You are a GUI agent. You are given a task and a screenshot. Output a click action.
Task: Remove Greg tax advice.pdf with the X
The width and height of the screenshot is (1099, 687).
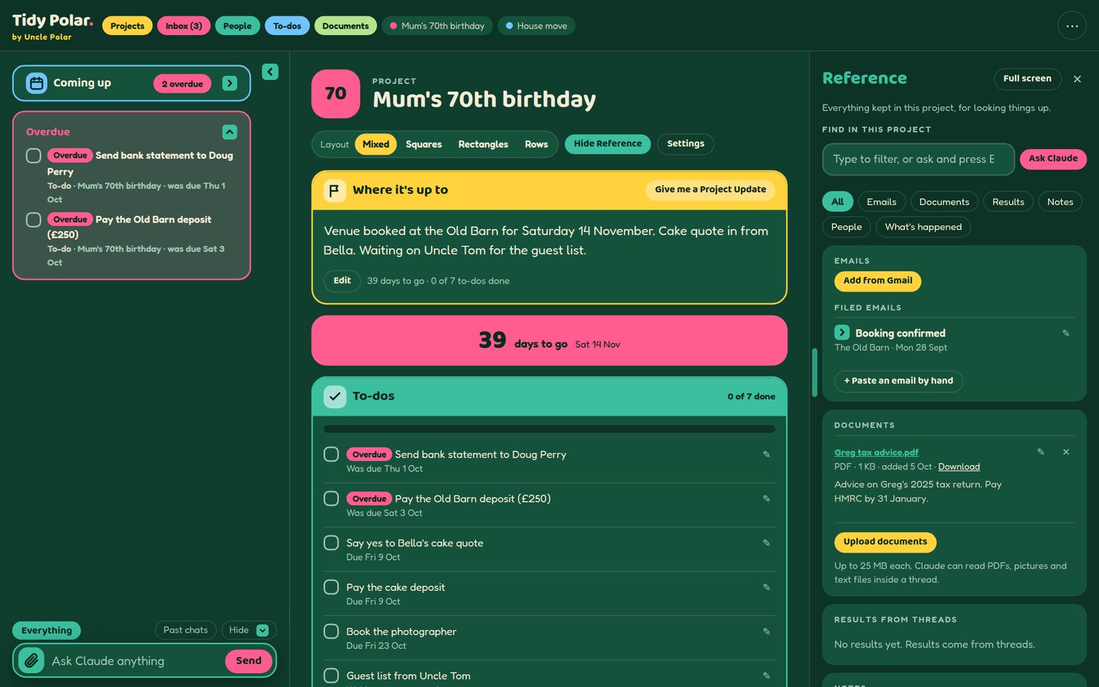point(1066,452)
